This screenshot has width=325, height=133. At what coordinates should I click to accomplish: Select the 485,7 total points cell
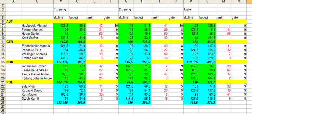coord(207,62)
